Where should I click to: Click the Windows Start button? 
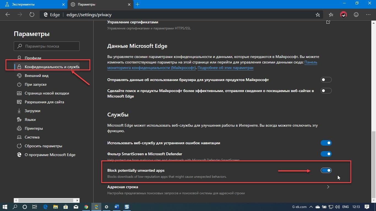click(5, 207)
